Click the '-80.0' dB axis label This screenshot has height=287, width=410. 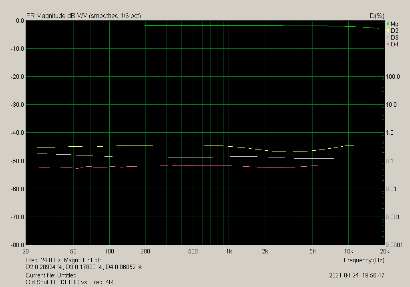point(17,245)
